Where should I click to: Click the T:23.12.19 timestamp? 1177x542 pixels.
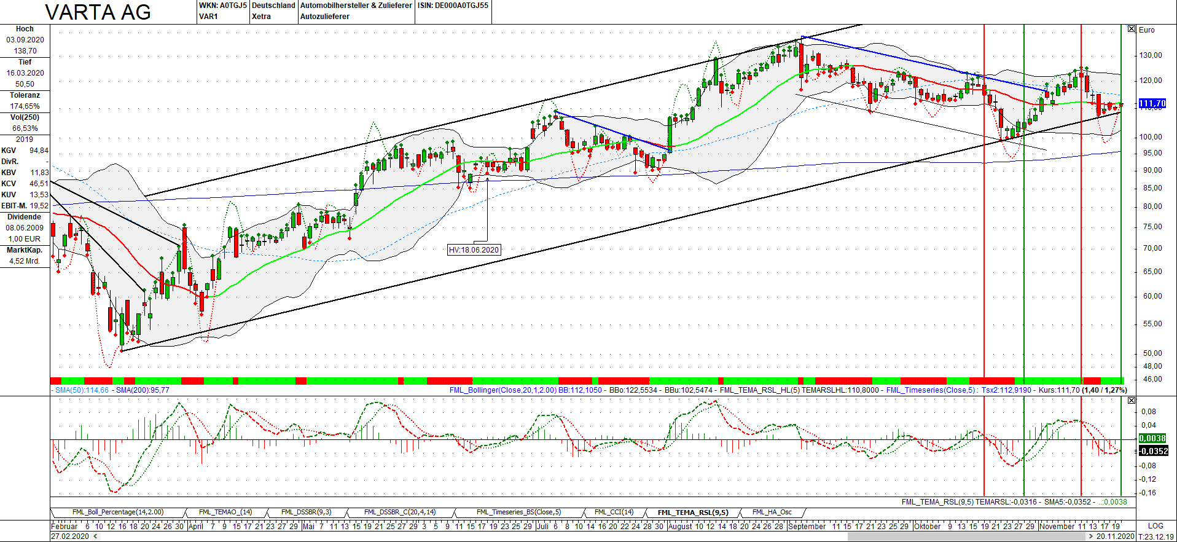(1155, 536)
